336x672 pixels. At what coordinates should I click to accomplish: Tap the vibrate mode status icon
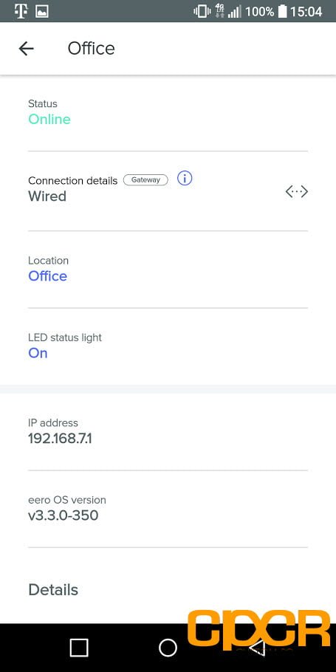pyautogui.click(x=202, y=11)
